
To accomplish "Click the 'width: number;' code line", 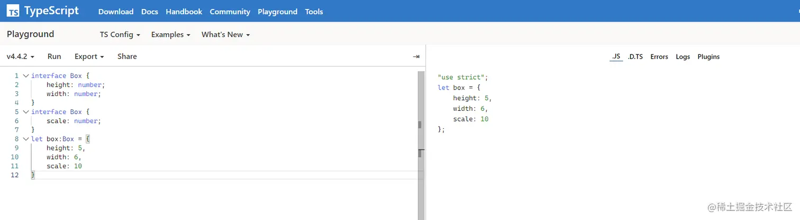I will coord(74,94).
